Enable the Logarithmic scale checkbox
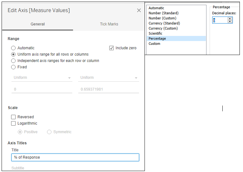The image size is (243, 172). click(13, 123)
